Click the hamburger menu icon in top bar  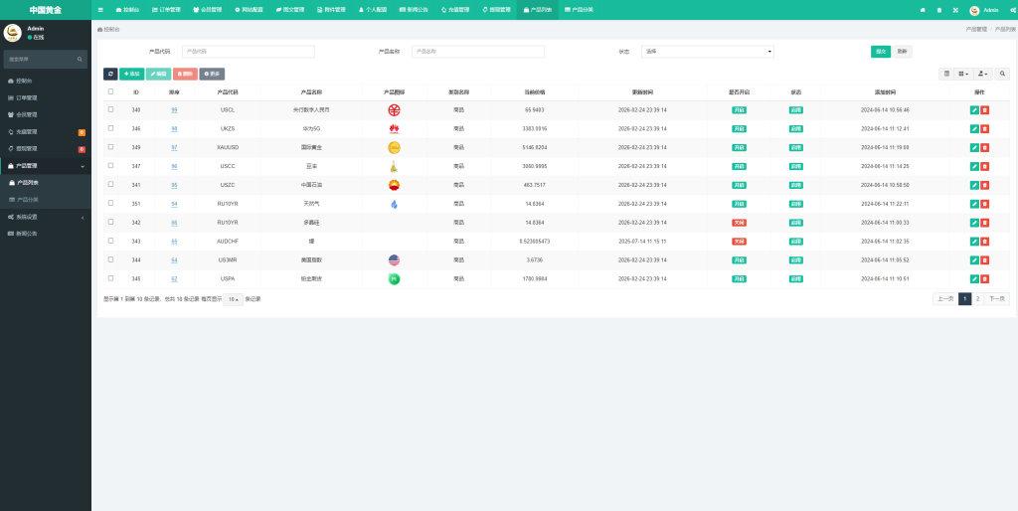point(100,9)
